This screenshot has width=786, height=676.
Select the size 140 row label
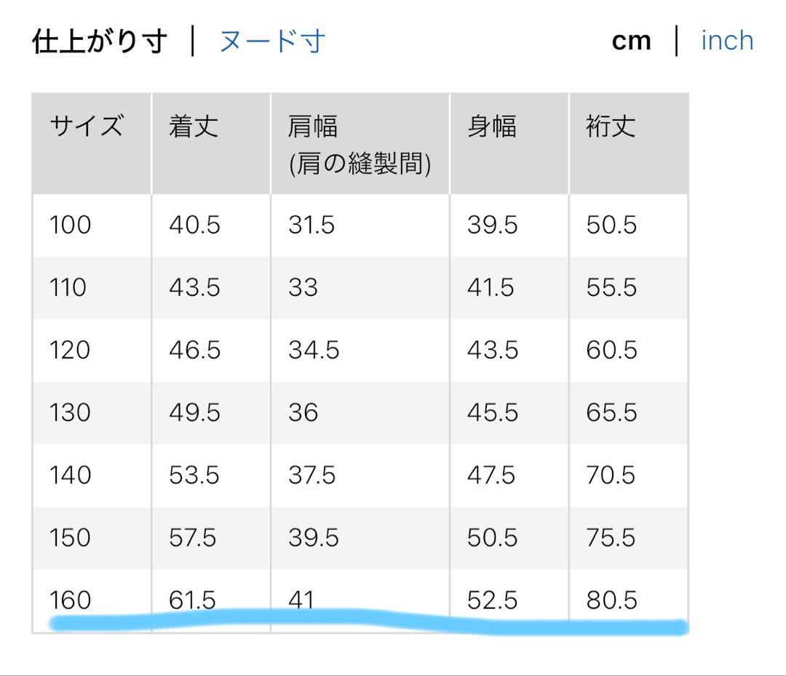tap(70, 475)
